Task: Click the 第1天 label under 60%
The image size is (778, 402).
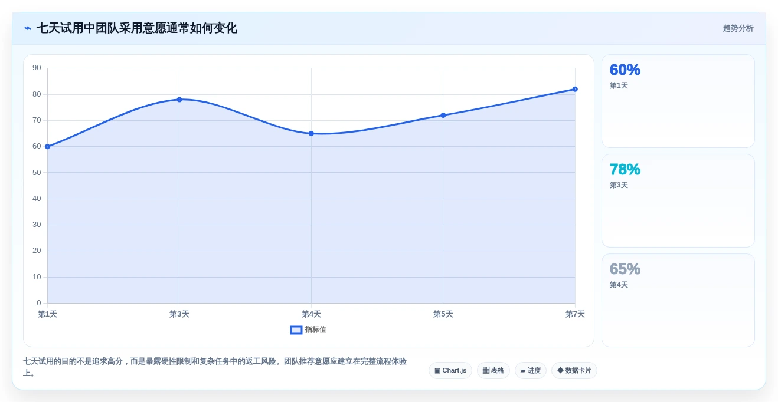Action: coord(619,86)
